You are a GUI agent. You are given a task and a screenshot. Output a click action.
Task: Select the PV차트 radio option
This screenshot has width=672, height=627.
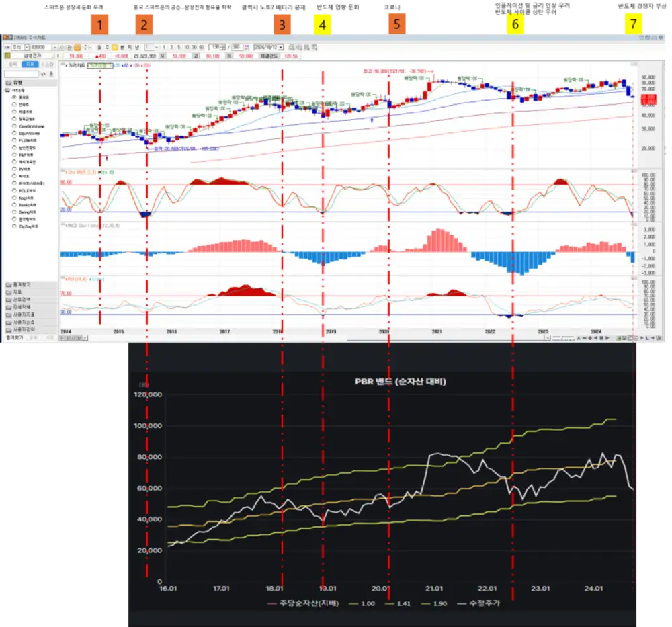21,169
